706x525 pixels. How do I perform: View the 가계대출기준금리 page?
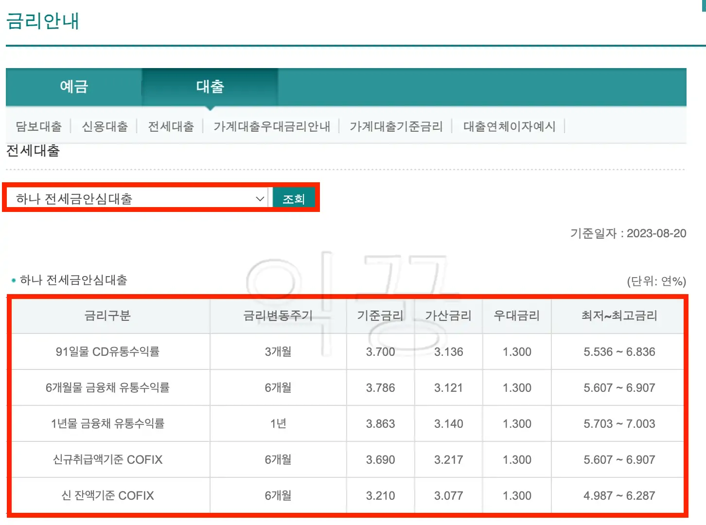(395, 126)
